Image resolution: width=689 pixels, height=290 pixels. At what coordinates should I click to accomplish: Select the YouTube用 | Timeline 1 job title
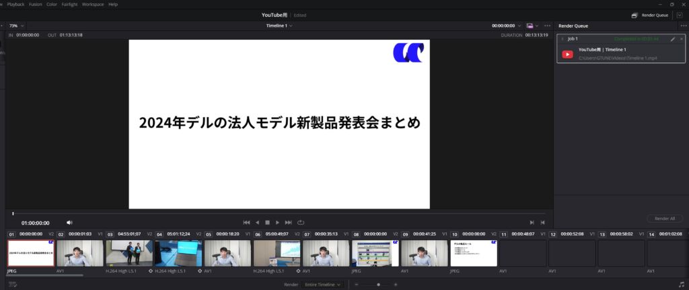(x=602, y=50)
